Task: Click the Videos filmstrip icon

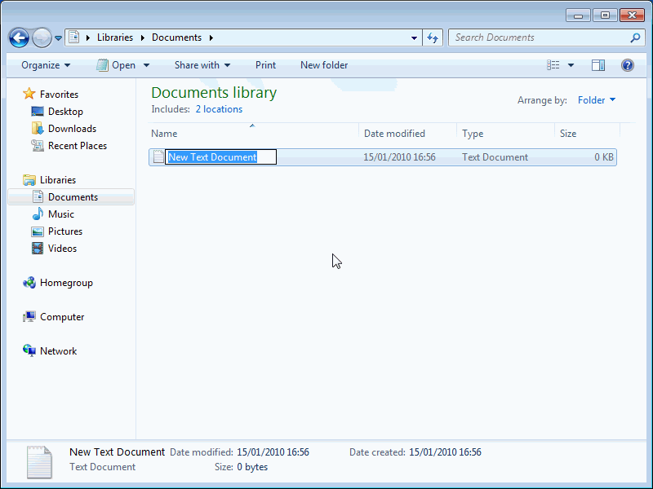Action: click(38, 249)
